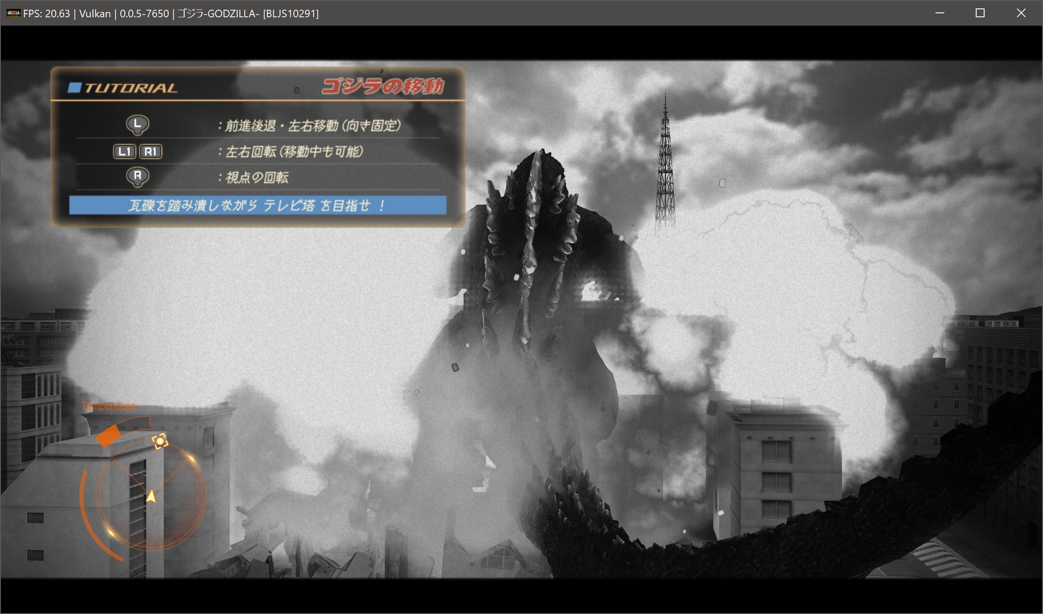Click the TUTORIAL heading text

131,88
